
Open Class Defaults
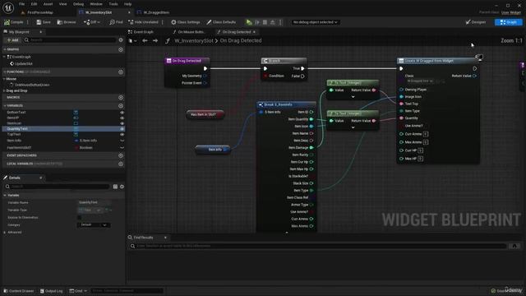click(x=221, y=22)
